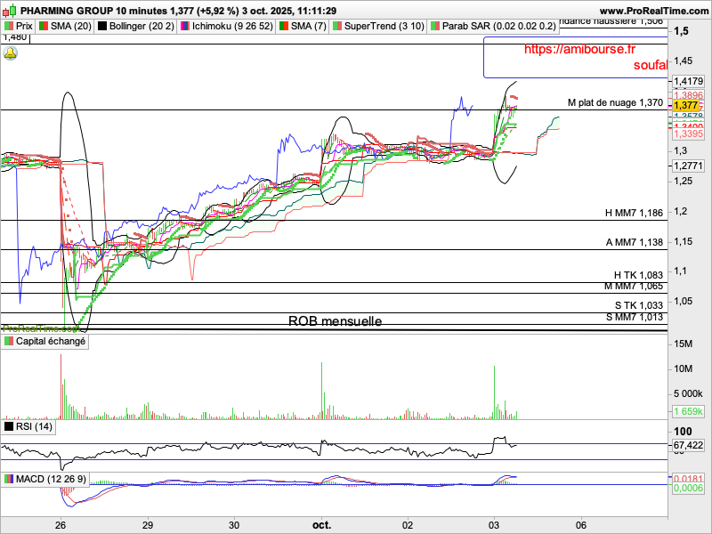Click the alert bell icon
The height and width of the screenshot is (534, 712).
tap(11, 53)
